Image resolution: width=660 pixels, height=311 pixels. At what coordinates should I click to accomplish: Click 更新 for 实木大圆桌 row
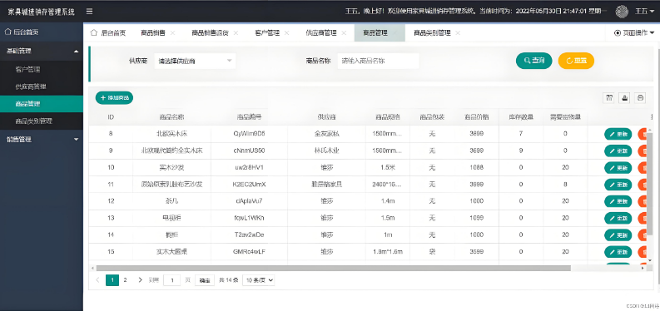pos(618,252)
